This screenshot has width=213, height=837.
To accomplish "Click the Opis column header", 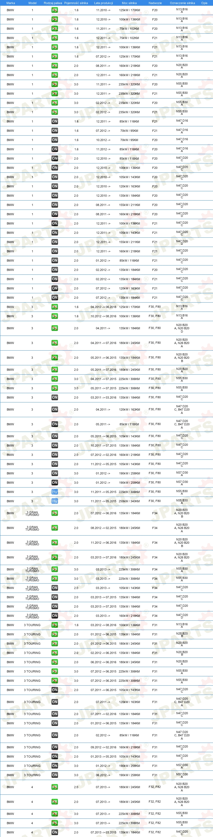I will click(204, 3).
